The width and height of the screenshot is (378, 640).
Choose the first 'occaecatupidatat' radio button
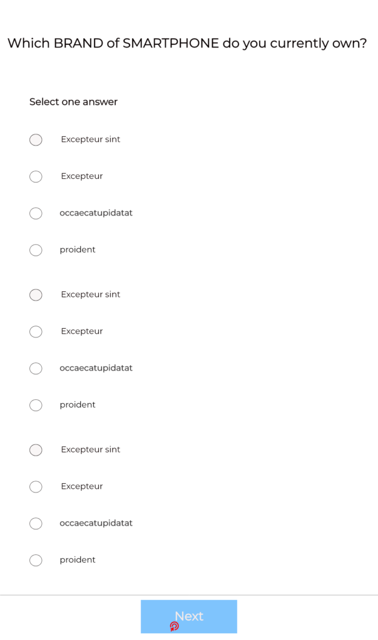pyautogui.click(x=36, y=213)
